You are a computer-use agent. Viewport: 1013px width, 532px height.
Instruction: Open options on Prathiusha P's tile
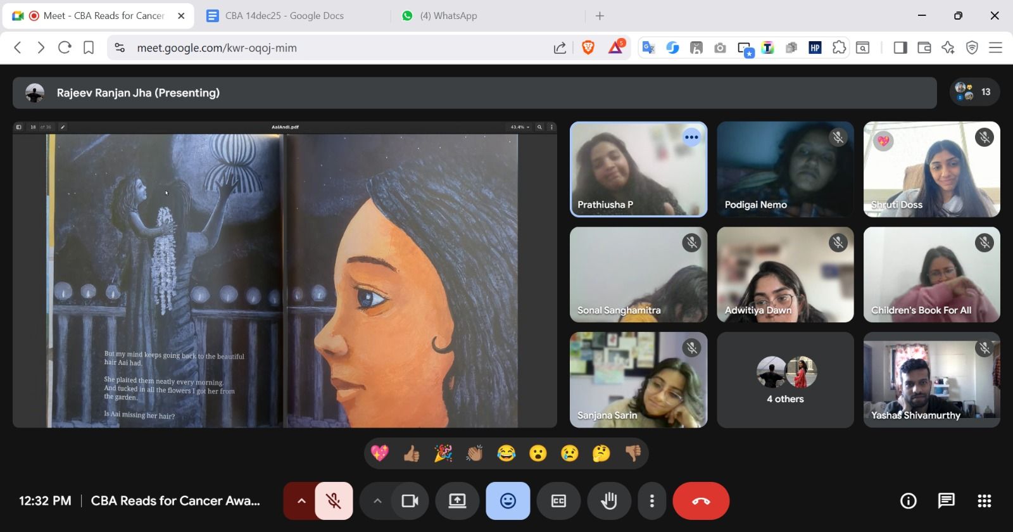pos(691,137)
